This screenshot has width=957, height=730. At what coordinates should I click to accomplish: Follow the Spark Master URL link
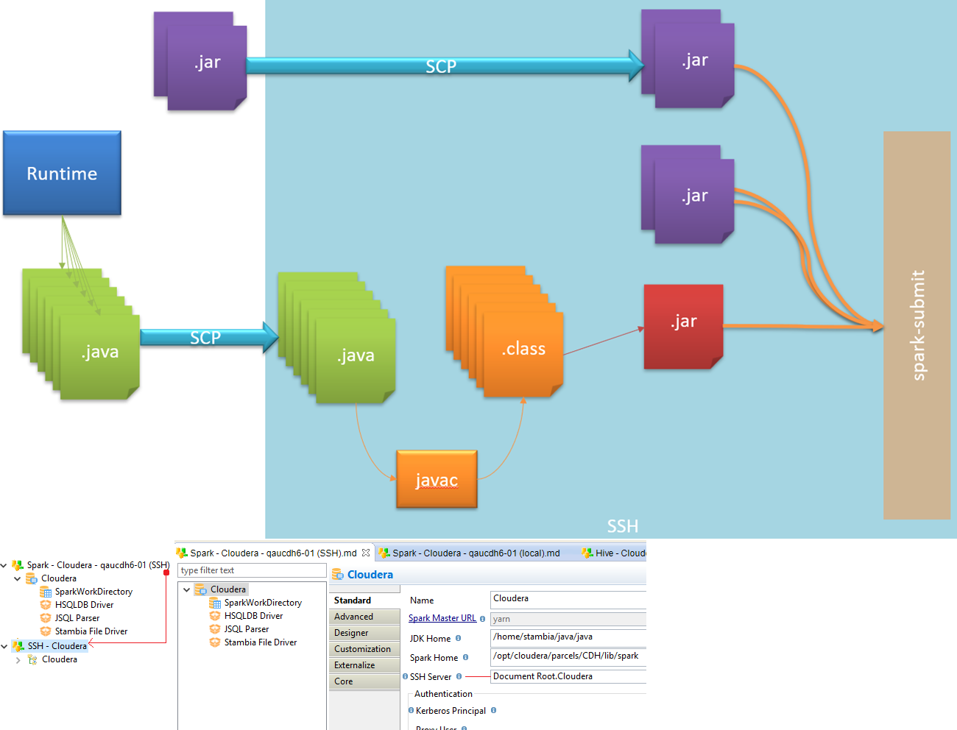(x=442, y=618)
